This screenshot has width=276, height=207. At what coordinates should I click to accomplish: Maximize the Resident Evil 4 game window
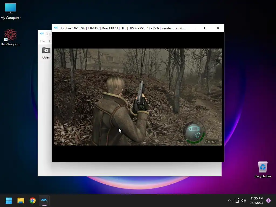[206, 28]
